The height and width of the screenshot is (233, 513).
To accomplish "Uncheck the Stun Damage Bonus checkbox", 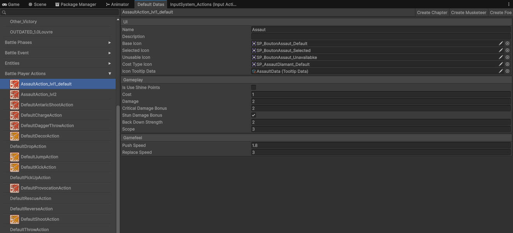I will click(254, 115).
